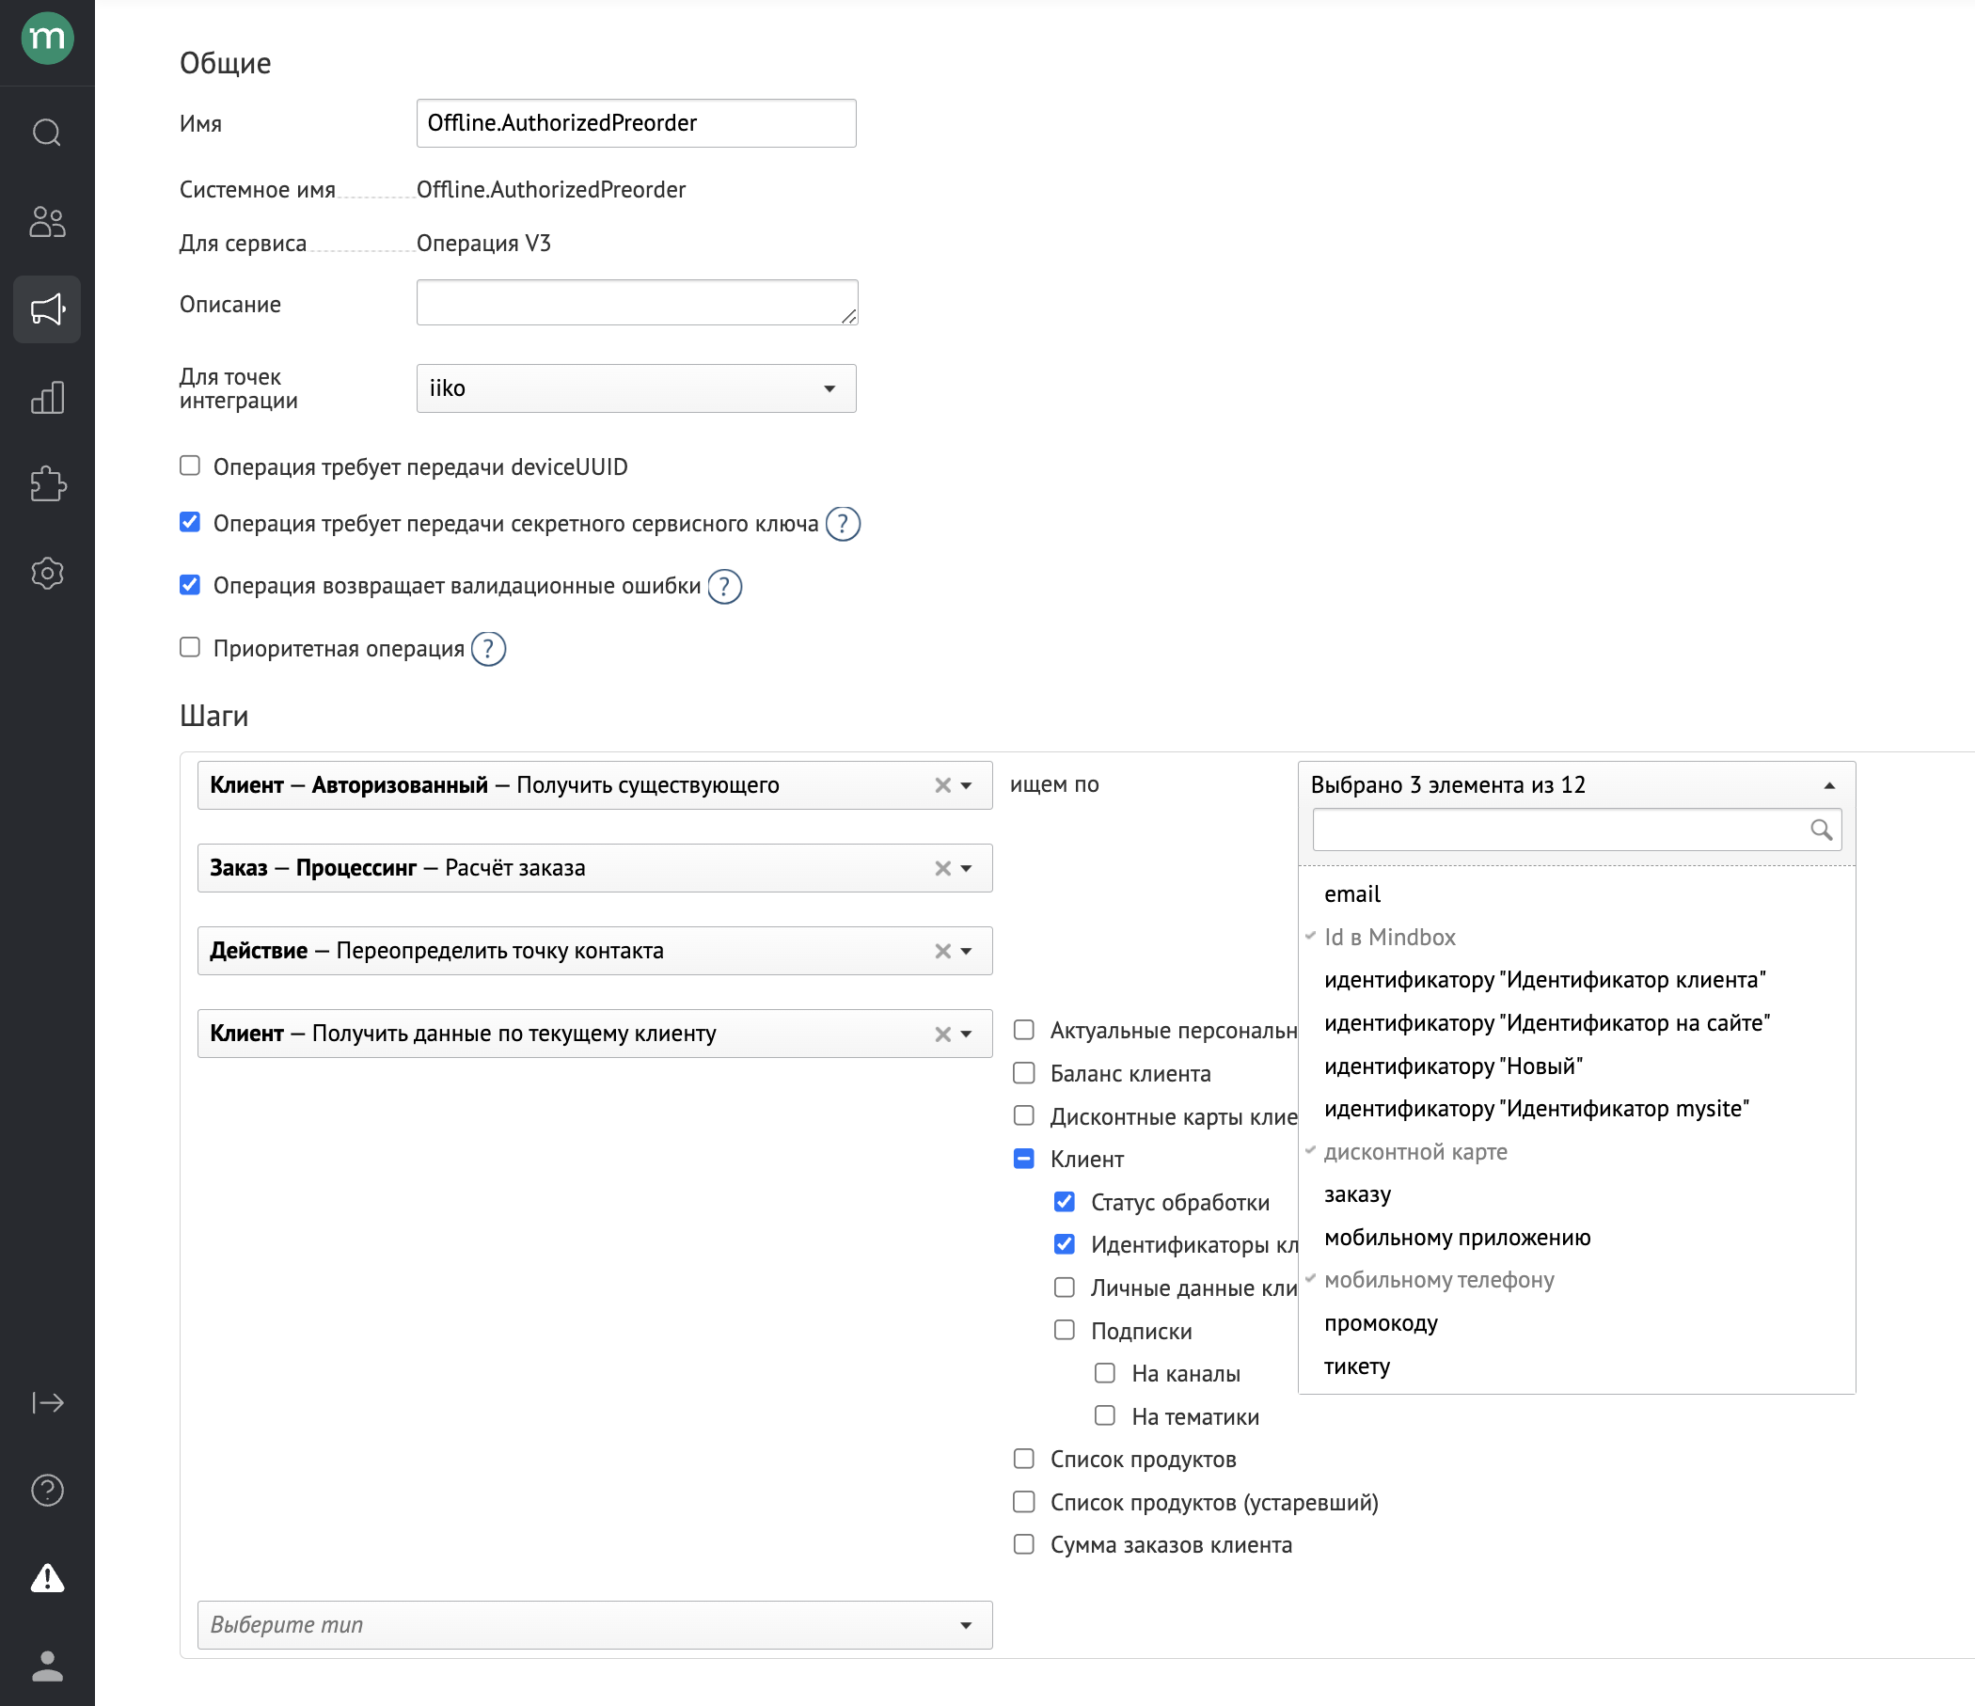Check Актуальные персональные checkbox
The height and width of the screenshot is (1706, 1975).
point(1024,1029)
